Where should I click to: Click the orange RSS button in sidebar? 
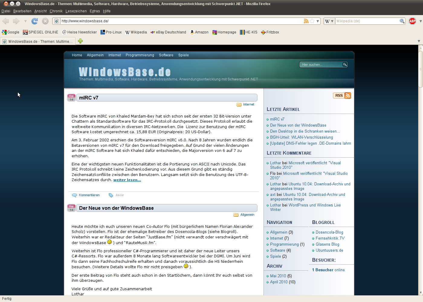click(x=342, y=96)
